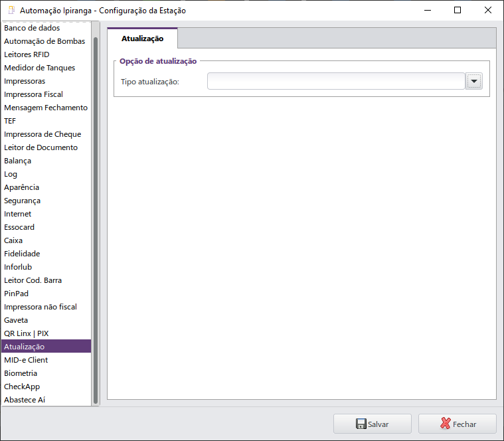Screen dimensions: 504x441
Task: Open the Log section
Action: coord(46,174)
